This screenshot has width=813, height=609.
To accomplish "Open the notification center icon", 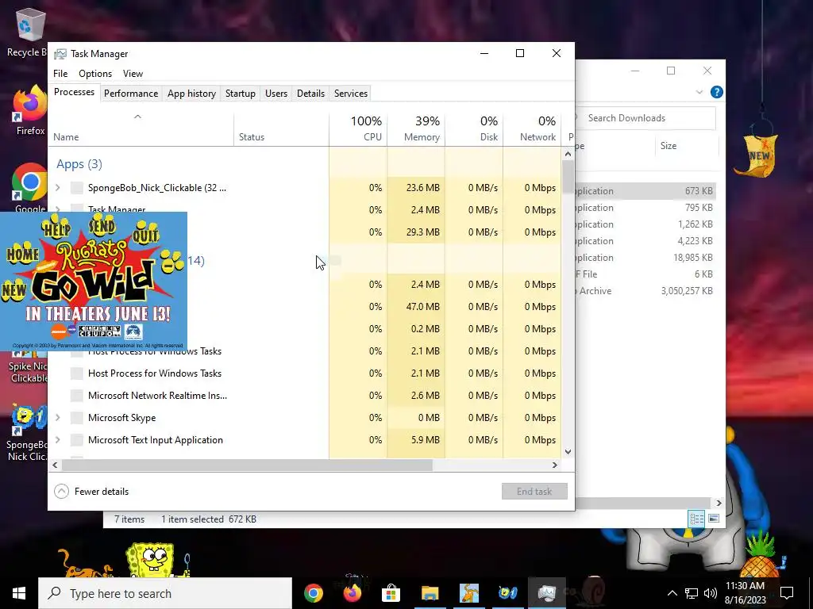I will coord(787,593).
